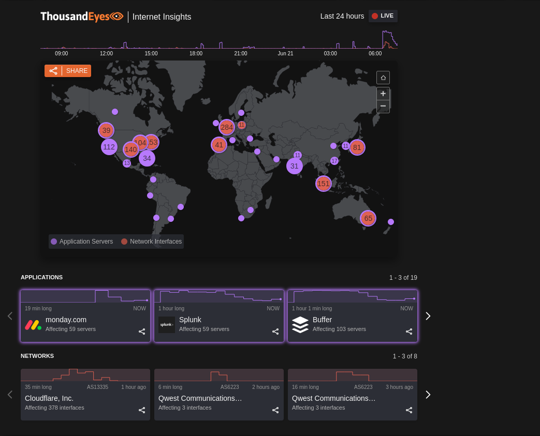Select the 140 cluster marker in US
The image size is (540, 436).
click(x=131, y=149)
